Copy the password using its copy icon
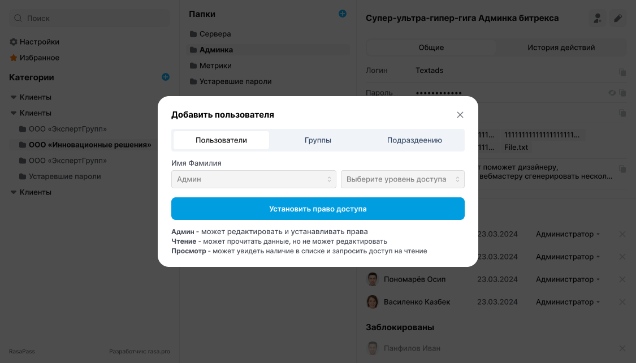The height and width of the screenshot is (363, 636). [x=622, y=92]
